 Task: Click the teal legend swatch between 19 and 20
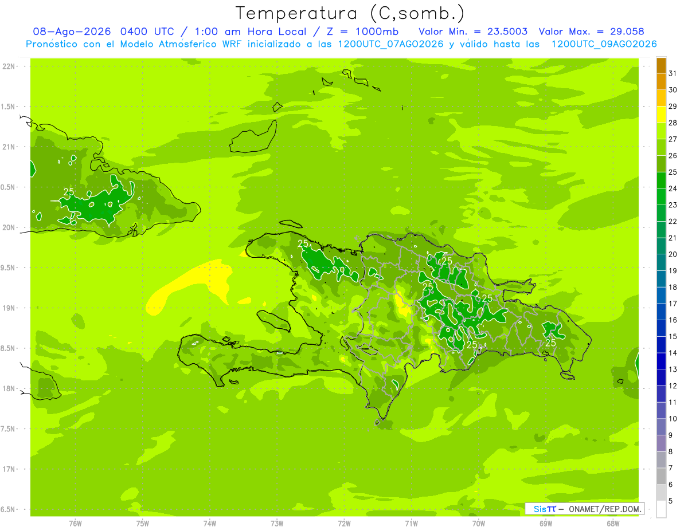point(661,262)
